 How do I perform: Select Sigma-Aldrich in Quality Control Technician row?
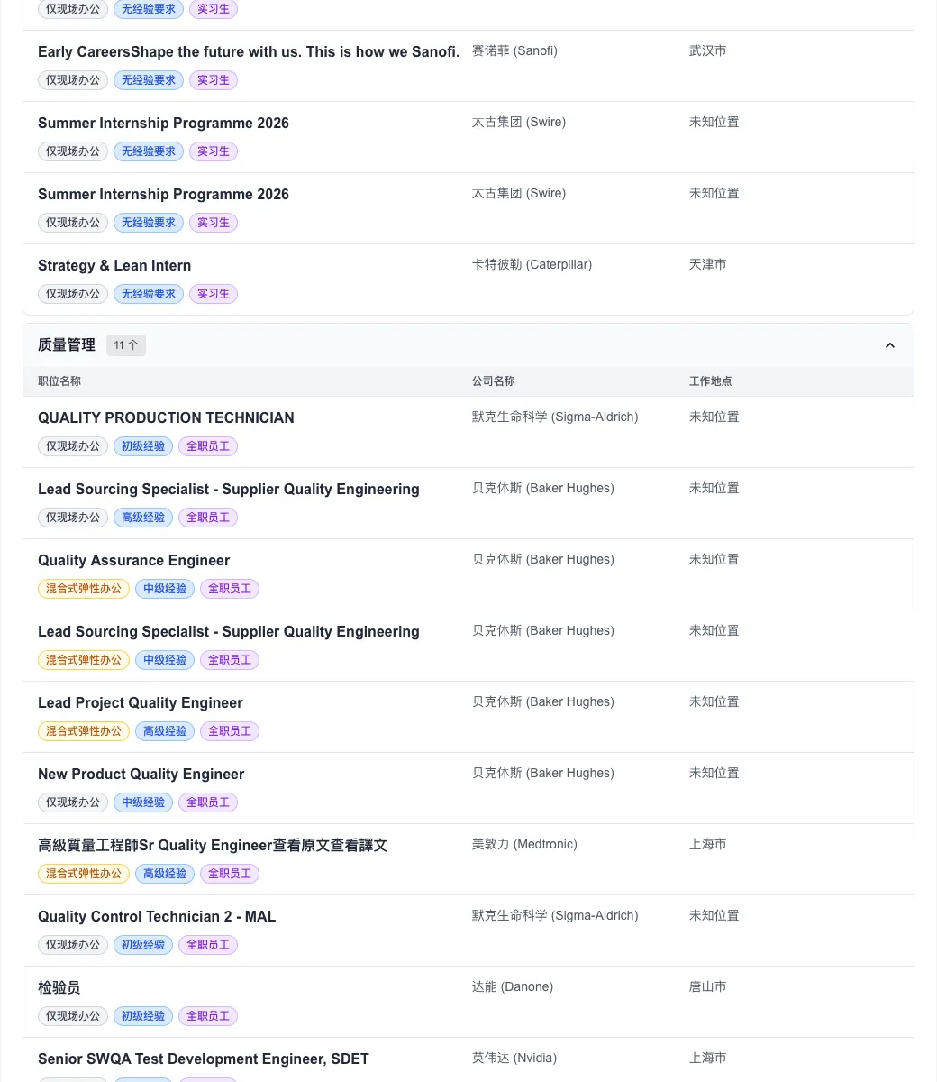555,916
